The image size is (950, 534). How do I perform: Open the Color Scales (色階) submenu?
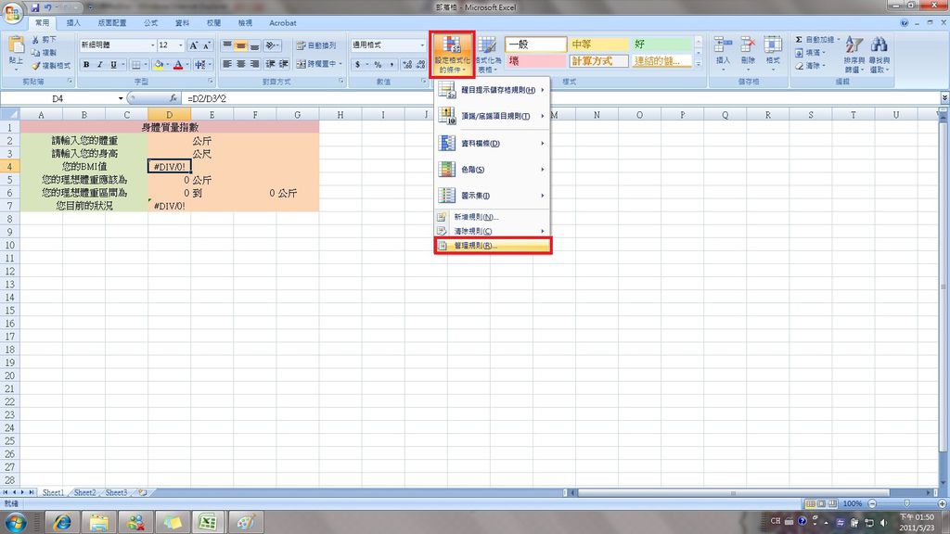click(492, 170)
